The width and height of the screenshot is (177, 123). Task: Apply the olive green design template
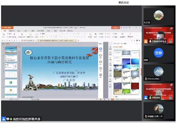click(x=118, y=74)
